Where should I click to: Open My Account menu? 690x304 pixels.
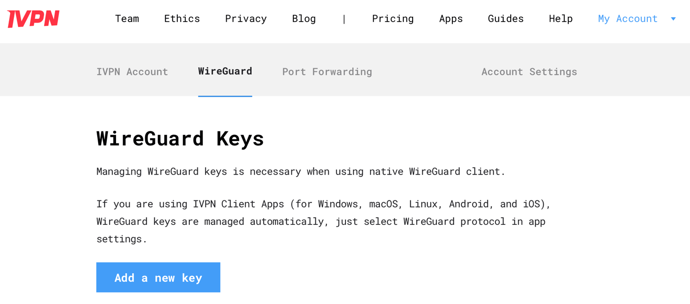click(x=628, y=19)
